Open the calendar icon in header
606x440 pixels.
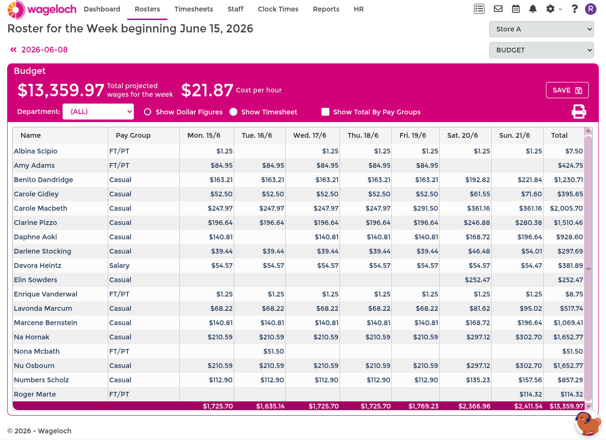click(515, 9)
